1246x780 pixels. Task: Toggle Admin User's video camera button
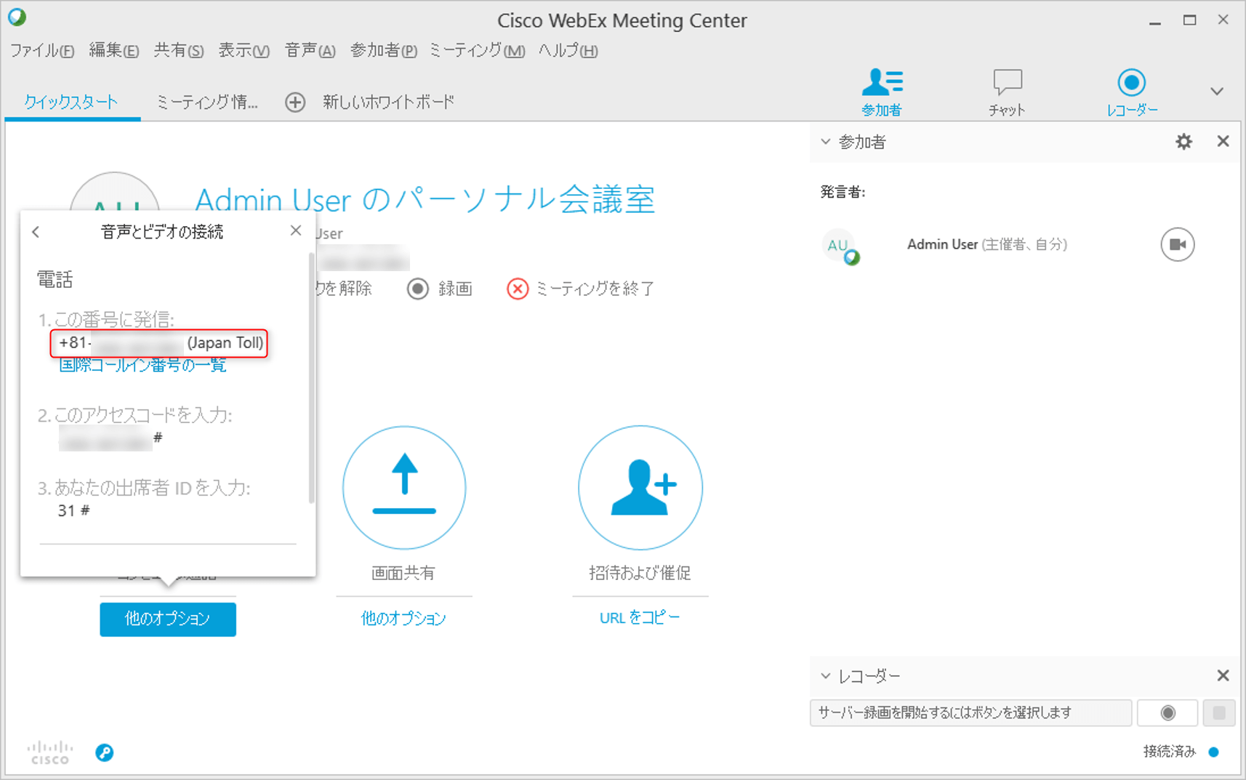[x=1177, y=244]
